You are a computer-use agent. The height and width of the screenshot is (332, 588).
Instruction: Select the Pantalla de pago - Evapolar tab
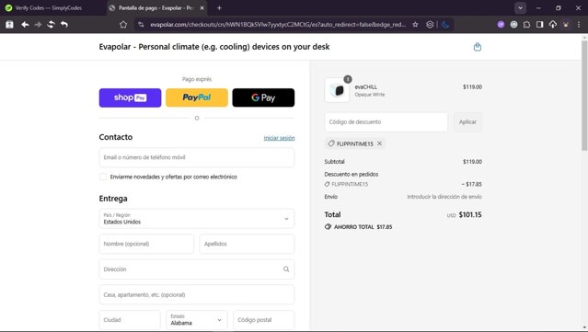156,8
